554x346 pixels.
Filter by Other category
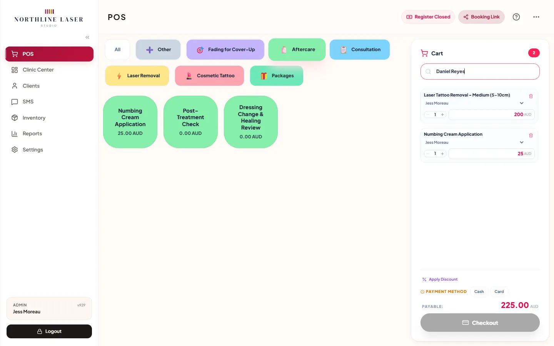(x=158, y=50)
